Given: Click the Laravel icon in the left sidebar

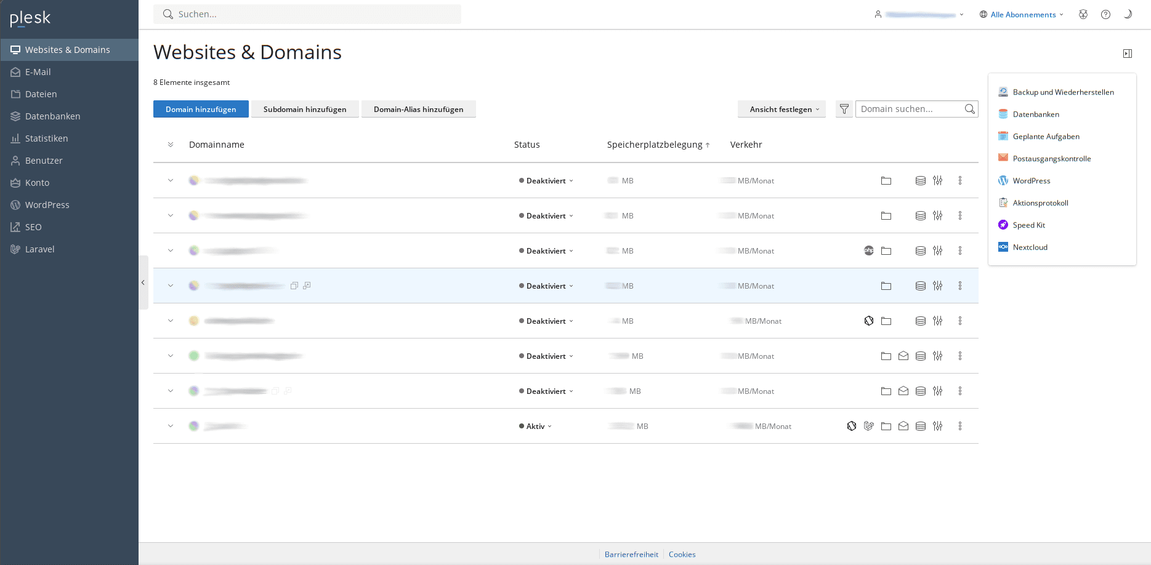Looking at the screenshot, I should click(x=15, y=249).
